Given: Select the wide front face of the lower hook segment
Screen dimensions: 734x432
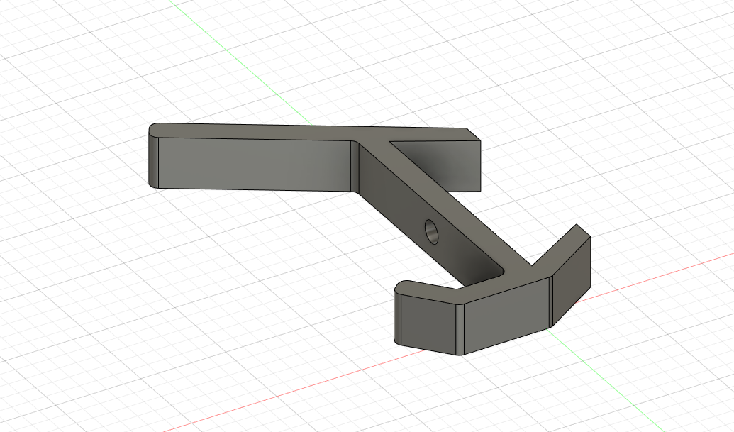Looking at the screenshot, I should coord(508,314).
